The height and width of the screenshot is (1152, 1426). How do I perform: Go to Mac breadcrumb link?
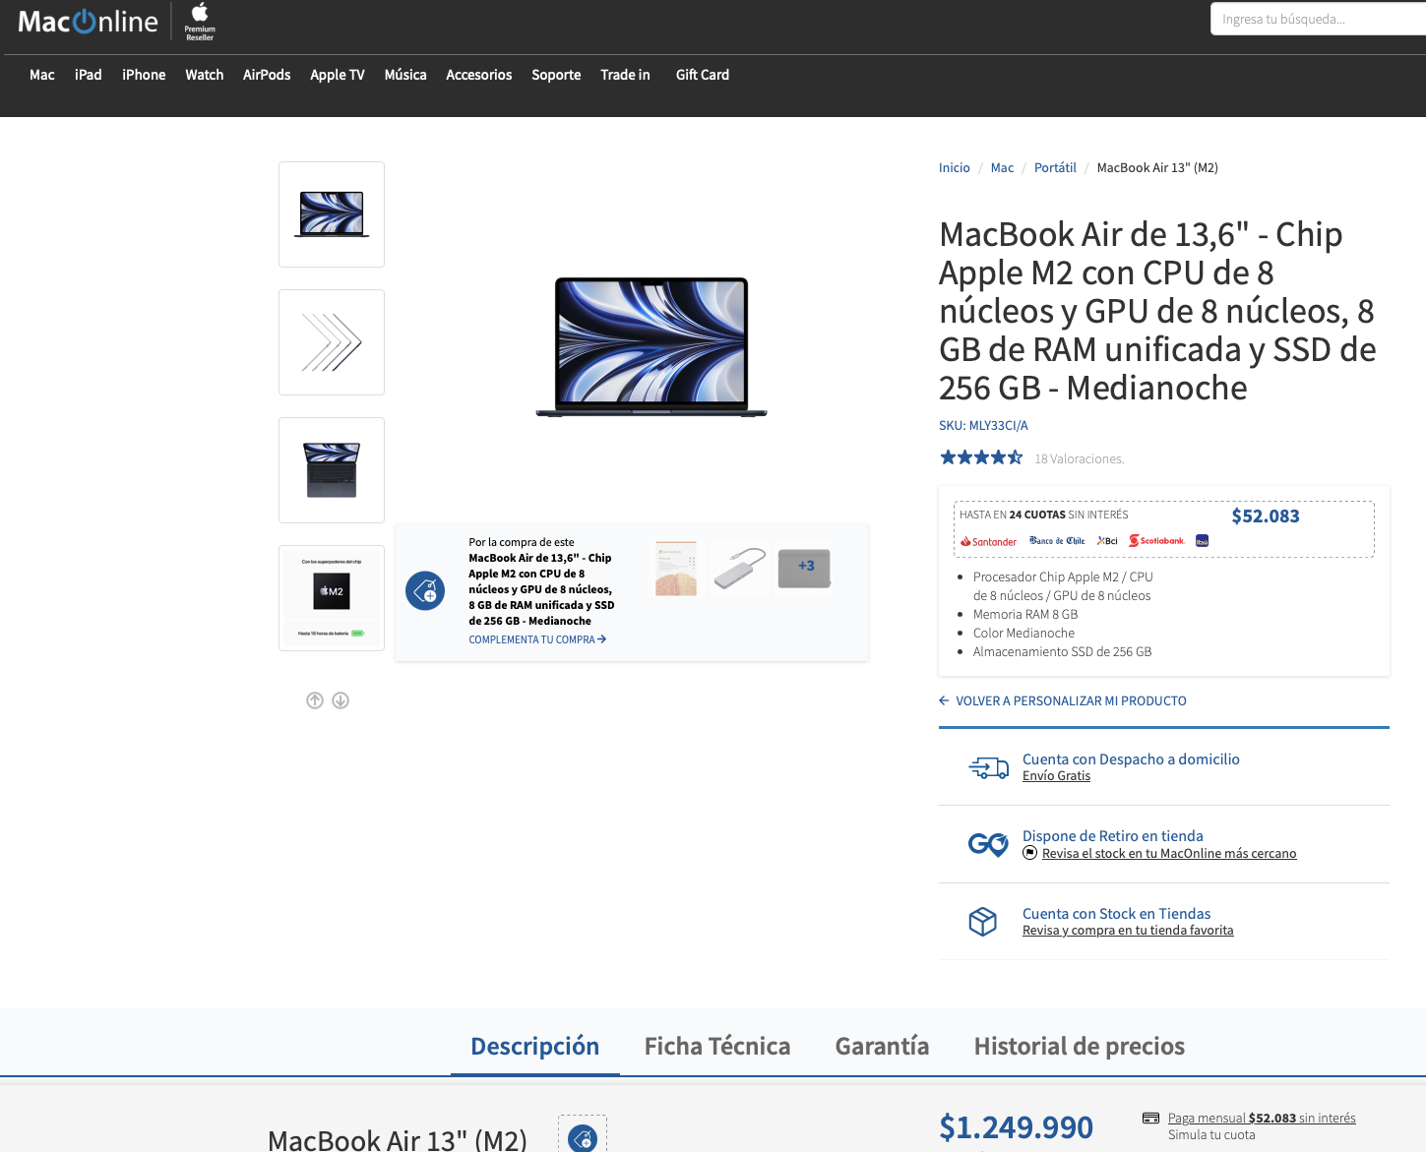1003,167
